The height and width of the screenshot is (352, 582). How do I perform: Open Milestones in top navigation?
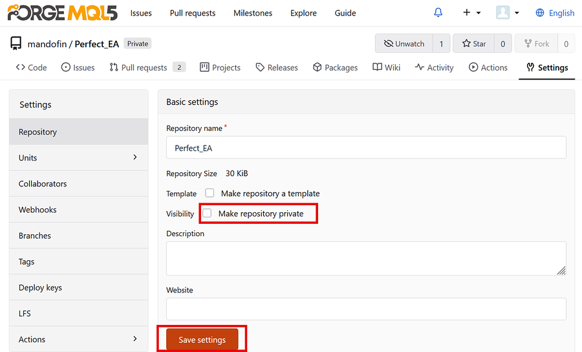click(253, 13)
